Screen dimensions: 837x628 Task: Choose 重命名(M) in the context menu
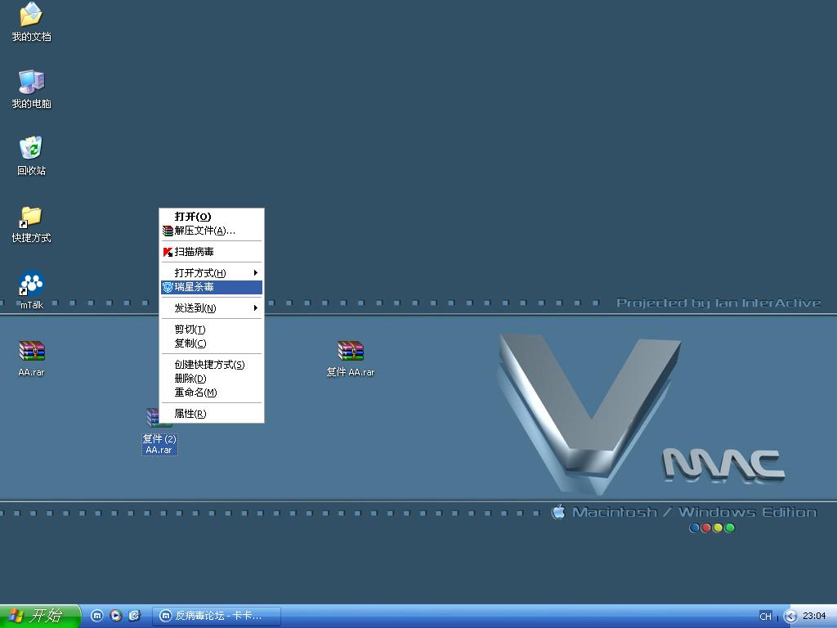click(212, 392)
